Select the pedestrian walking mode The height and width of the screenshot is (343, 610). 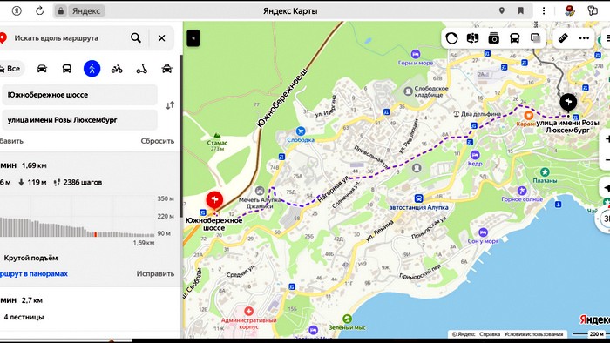91,69
